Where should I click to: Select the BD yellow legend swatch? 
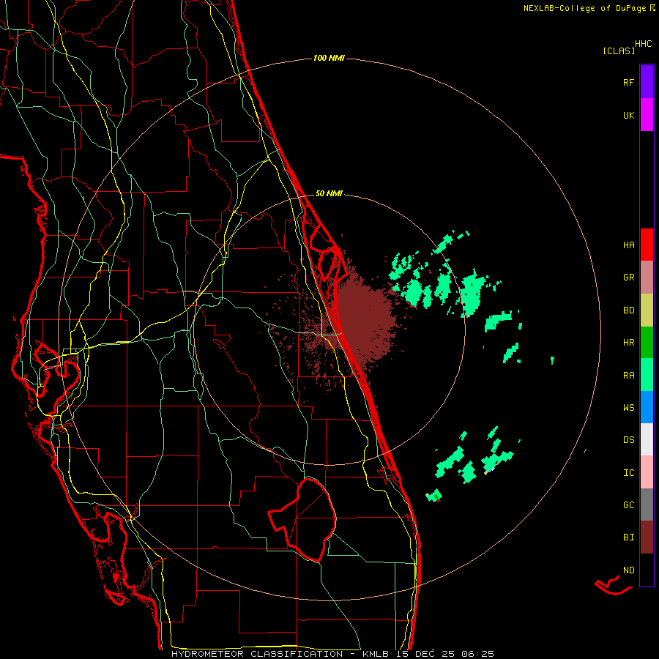click(647, 310)
